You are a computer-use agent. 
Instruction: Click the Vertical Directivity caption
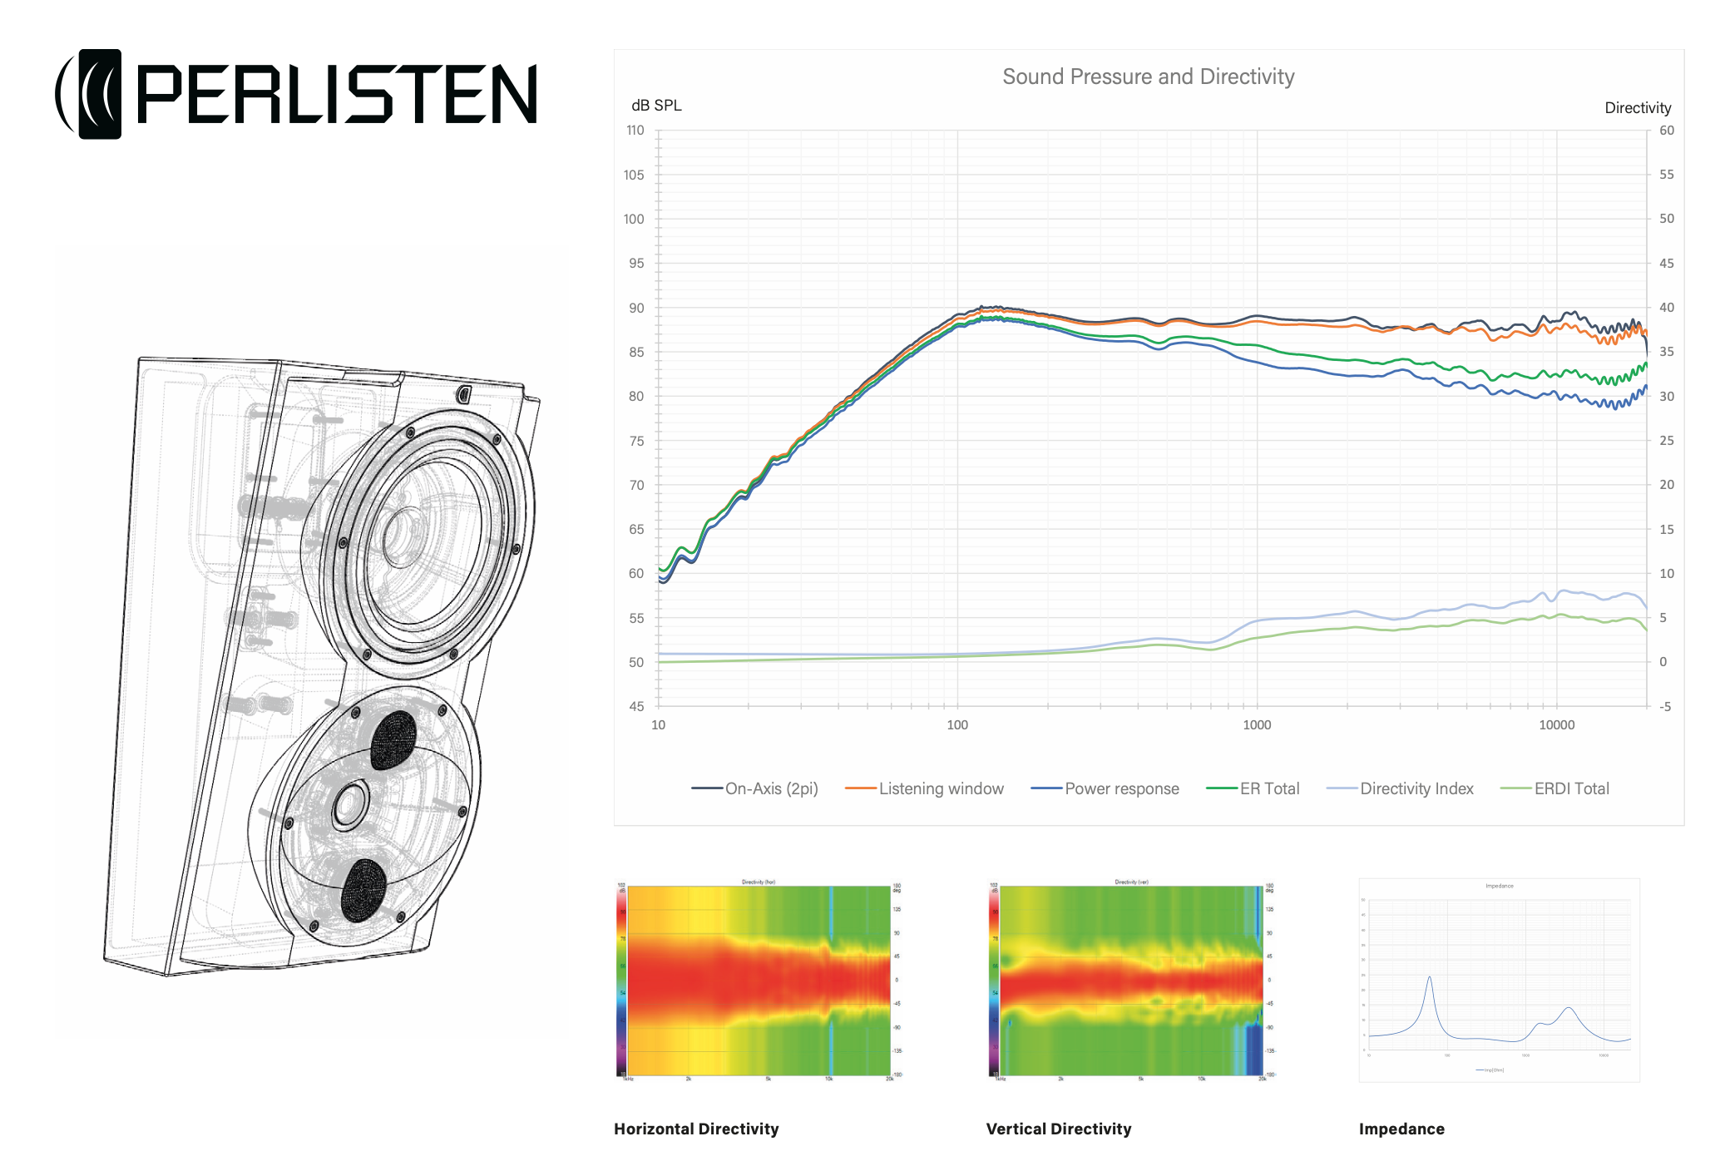[x=1058, y=1129]
